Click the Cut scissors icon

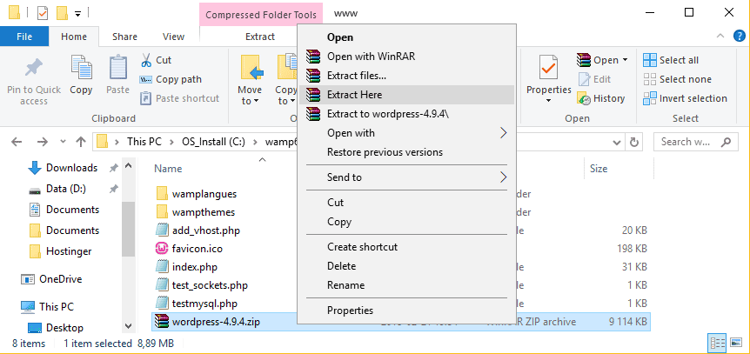click(x=146, y=60)
